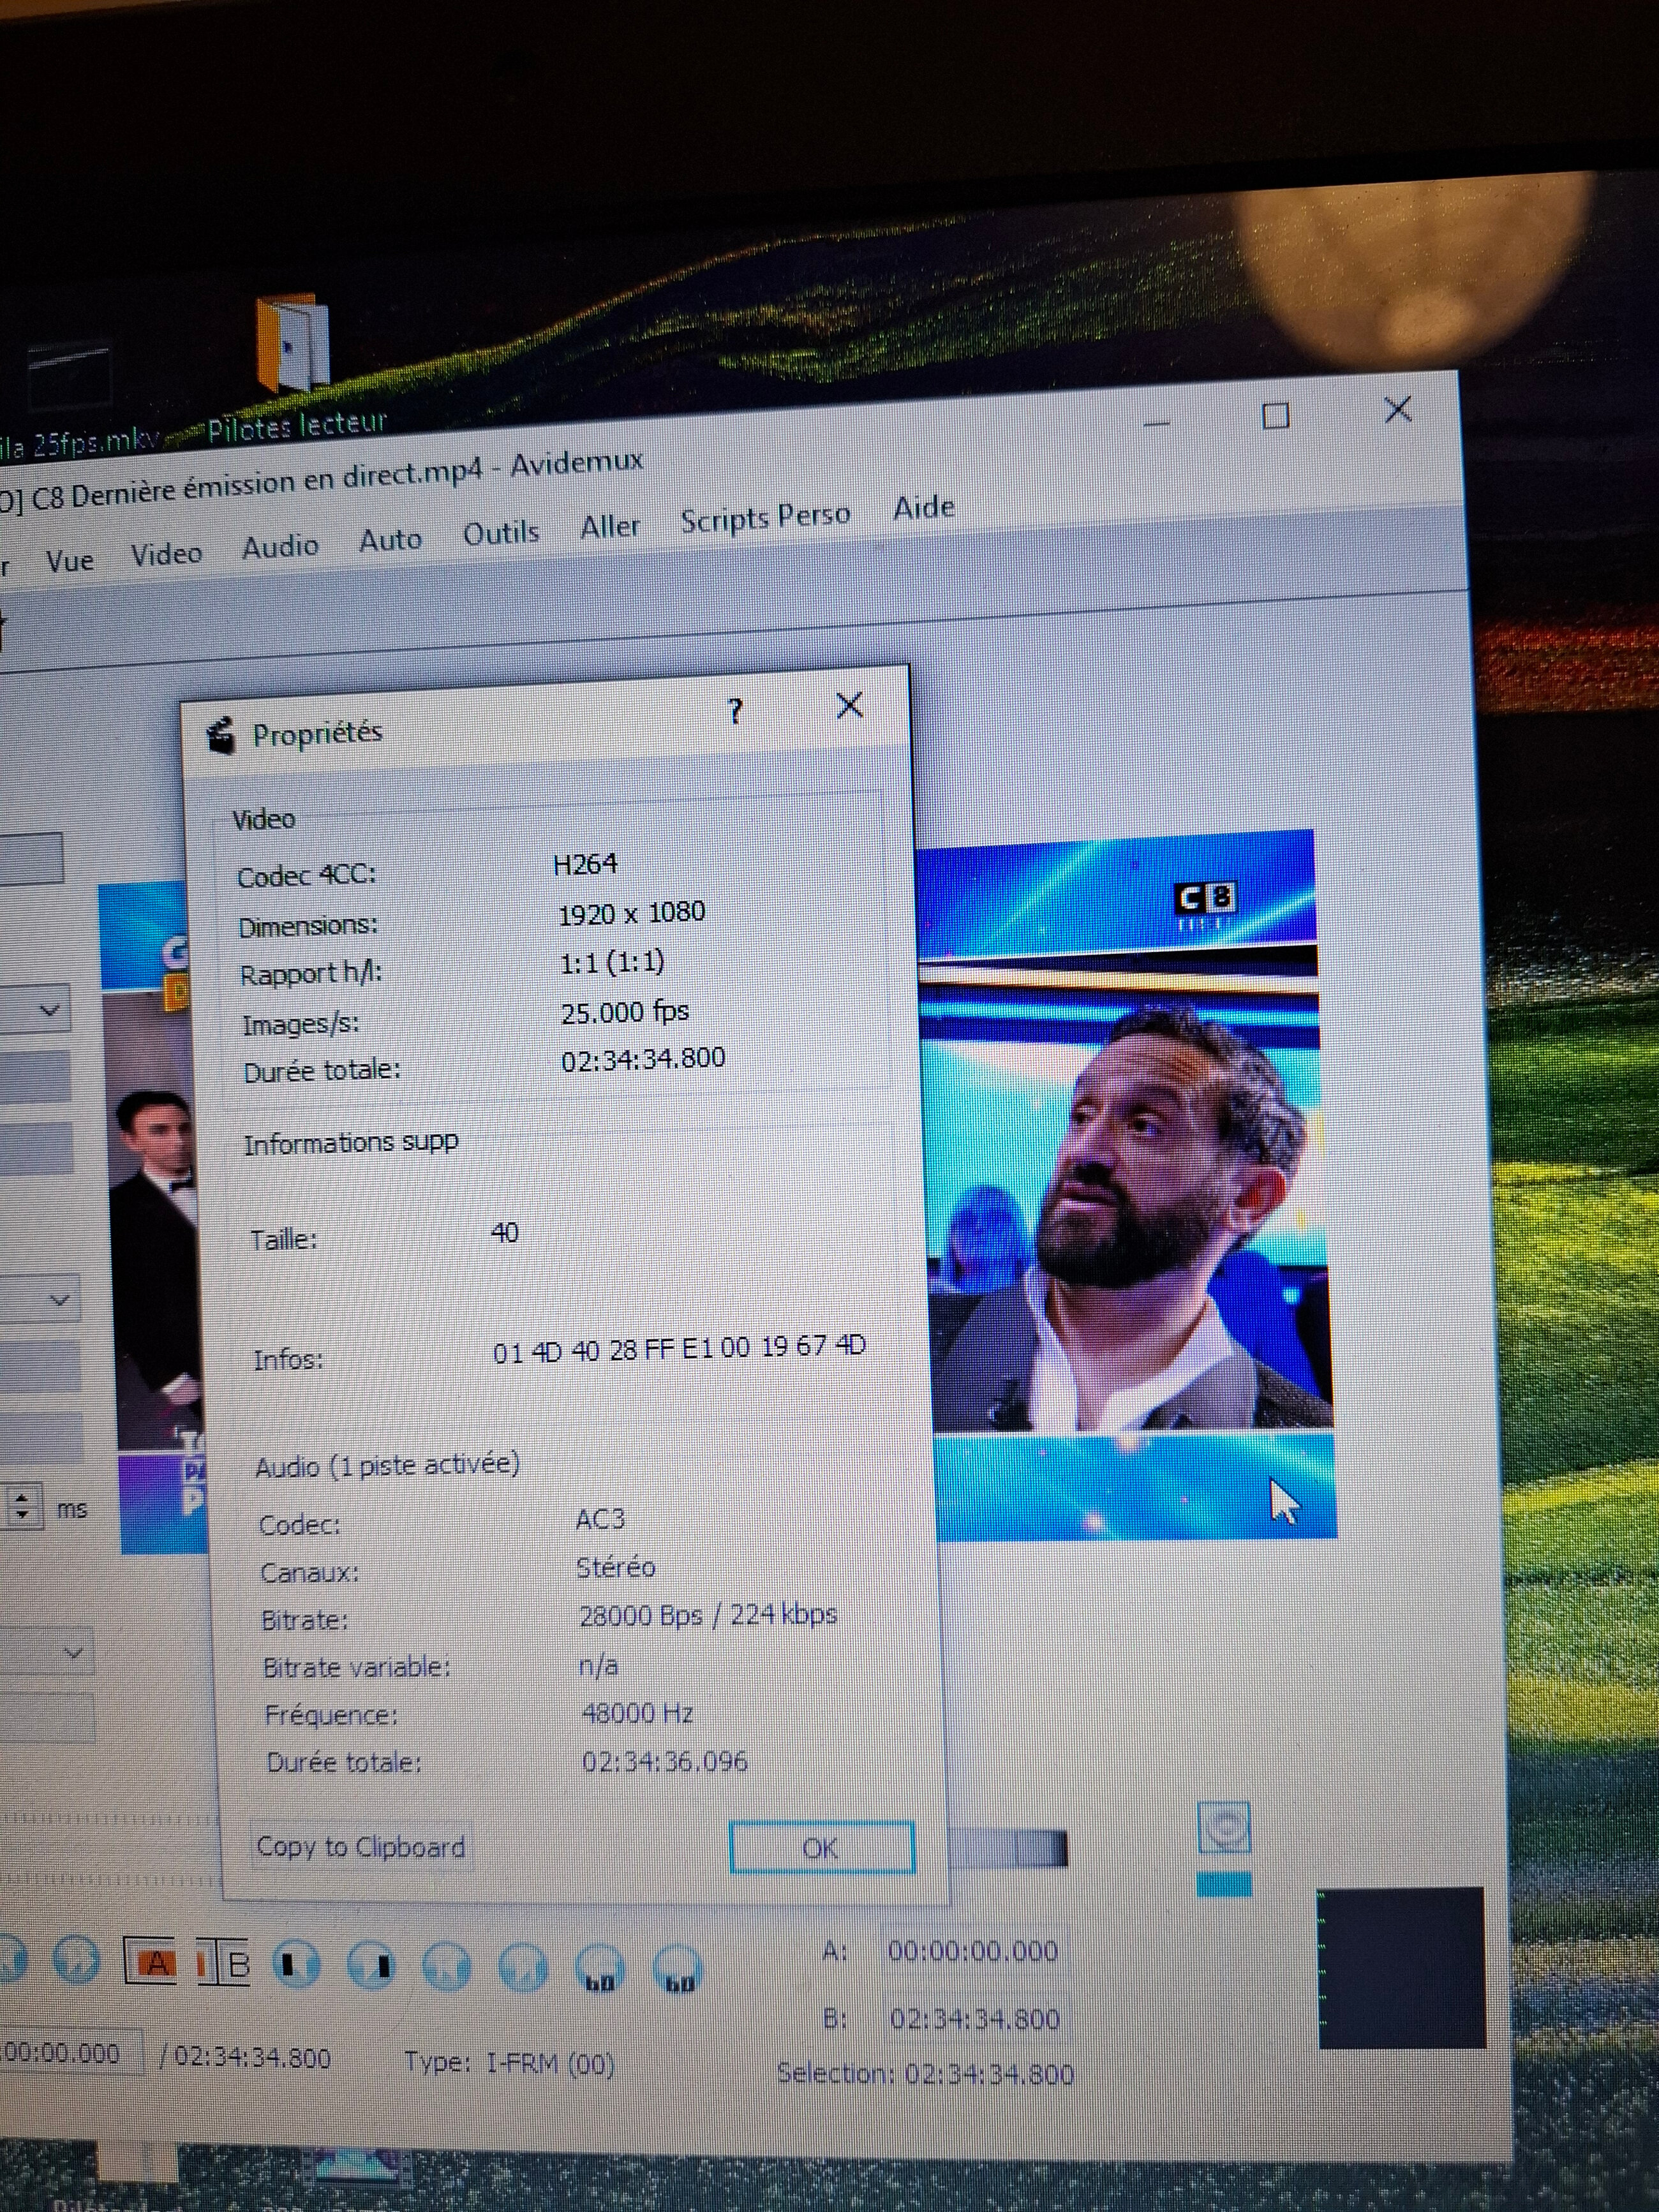
Task: Click the 48000 Hz frequency value
Action: pos(637,1713)
